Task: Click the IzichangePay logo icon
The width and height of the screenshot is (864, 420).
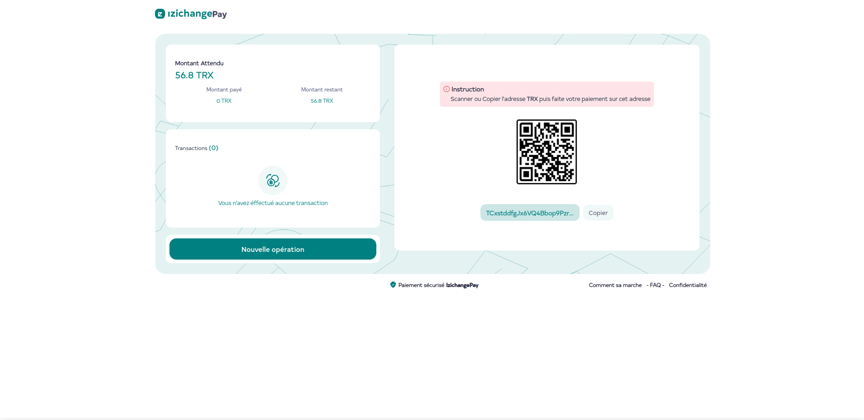Action: pos(160,14)
